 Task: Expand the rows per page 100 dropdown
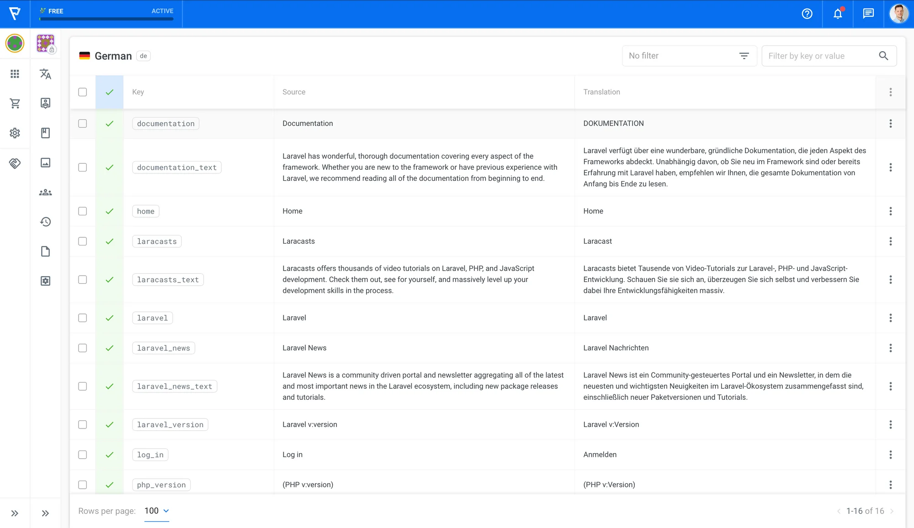pos(156,511)
